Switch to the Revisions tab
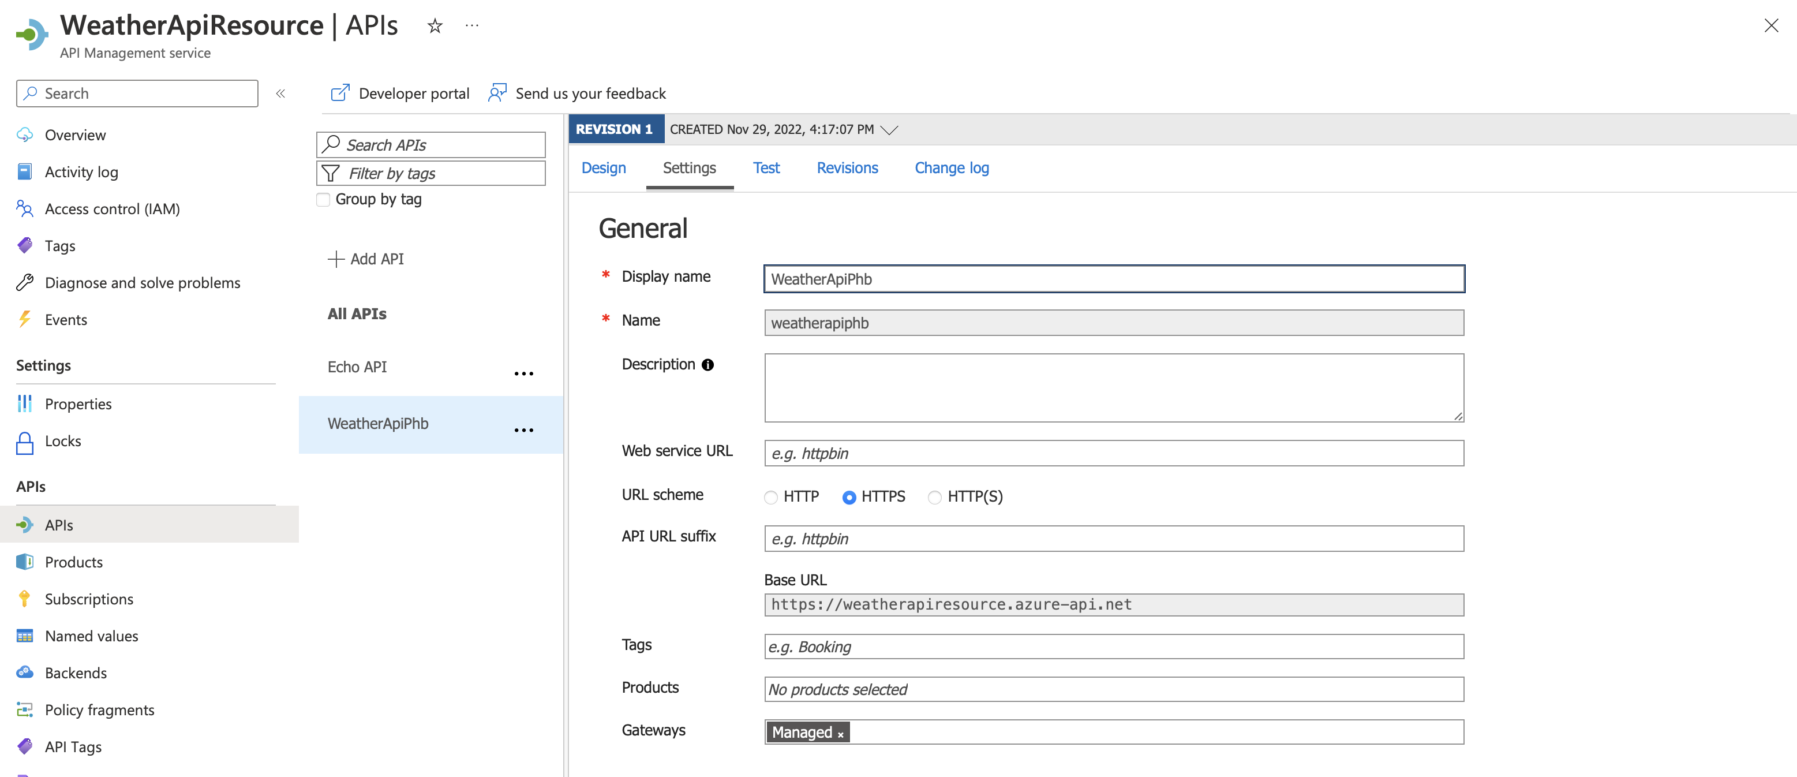The height and width of the screenshot is (777, 1797). pos(847,167)
